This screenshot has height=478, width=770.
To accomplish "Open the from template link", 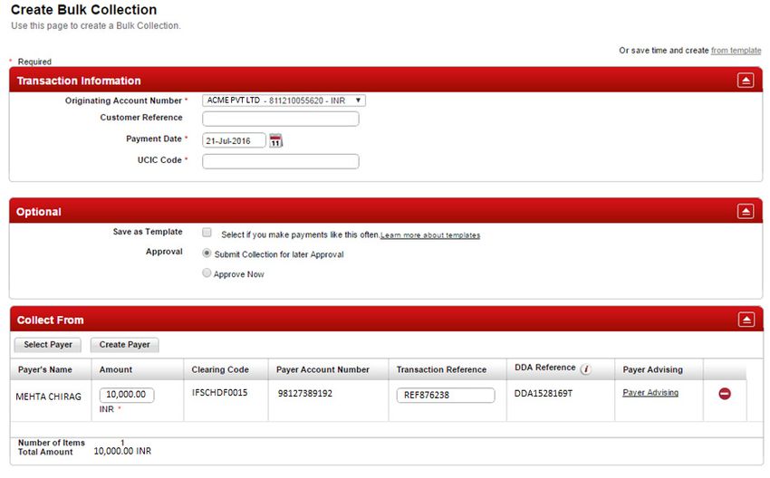I will [x=736, y=51].
